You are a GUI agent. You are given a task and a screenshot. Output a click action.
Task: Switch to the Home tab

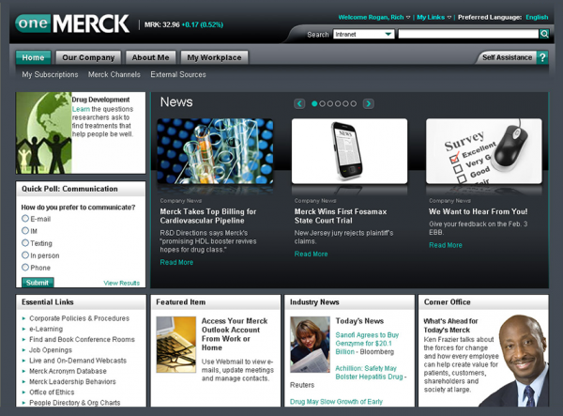point(33,57)
